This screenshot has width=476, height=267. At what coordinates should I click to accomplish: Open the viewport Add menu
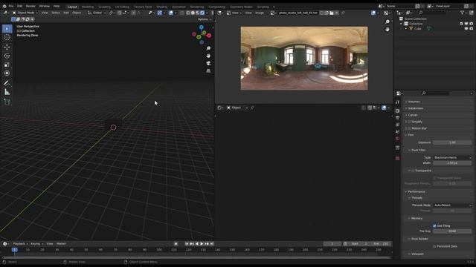tap(66, 13)
